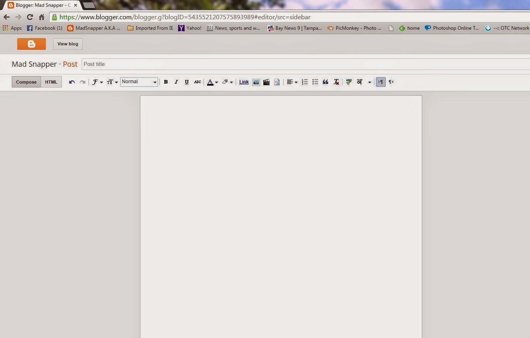This screenshot has height=338, width=530.
Task: Remove formatting from selected text
Action: (337, 82)
